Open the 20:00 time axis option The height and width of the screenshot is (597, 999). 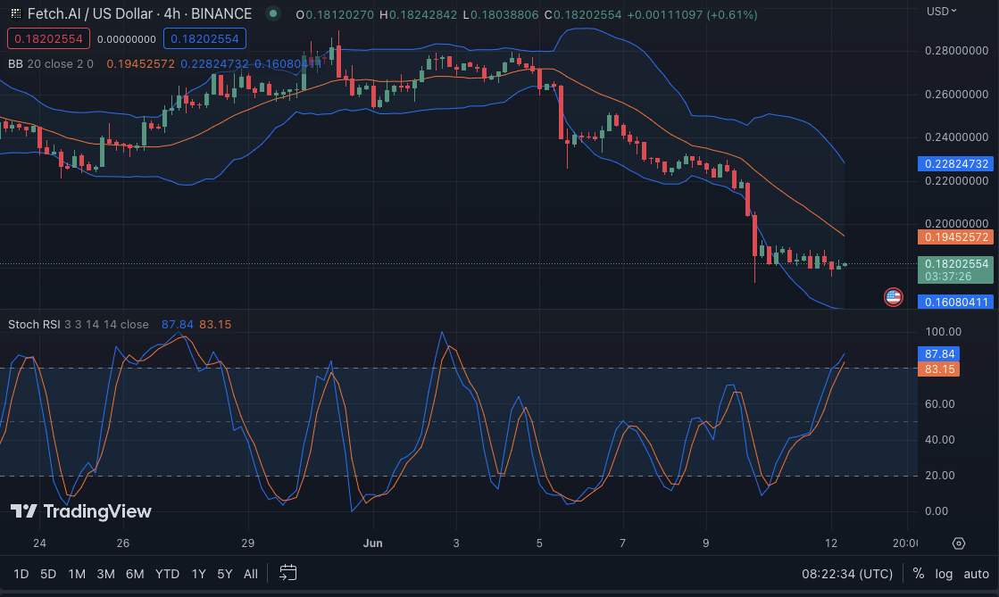[x=905, y=543]
